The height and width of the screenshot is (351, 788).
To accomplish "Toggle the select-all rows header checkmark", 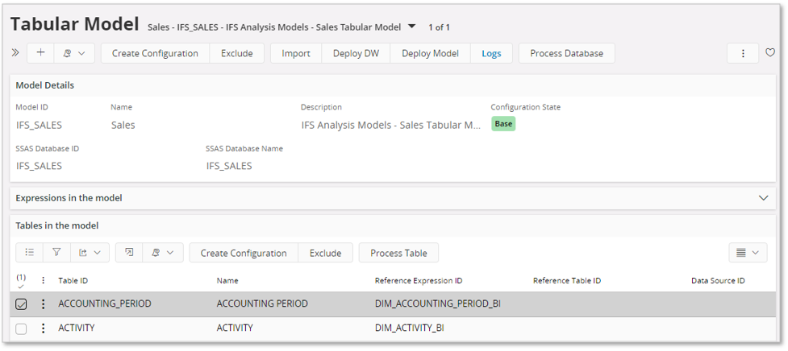I will click(x=21, y=282).
